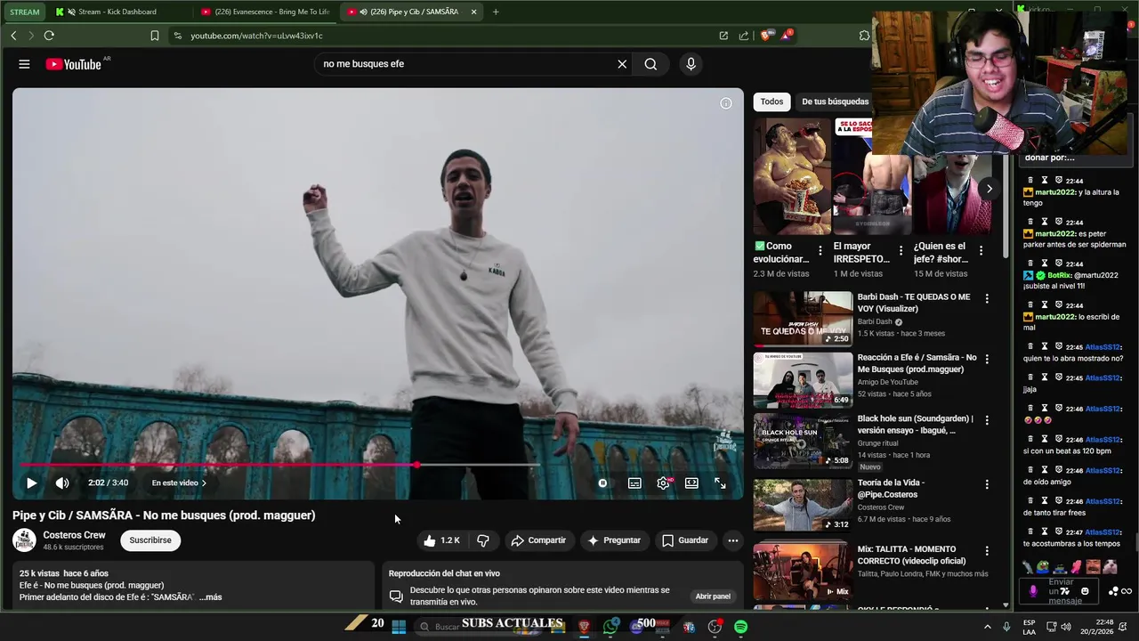Screen dimensions: 1139x641
Task: Clear the search box text with X
Action: 622,64
